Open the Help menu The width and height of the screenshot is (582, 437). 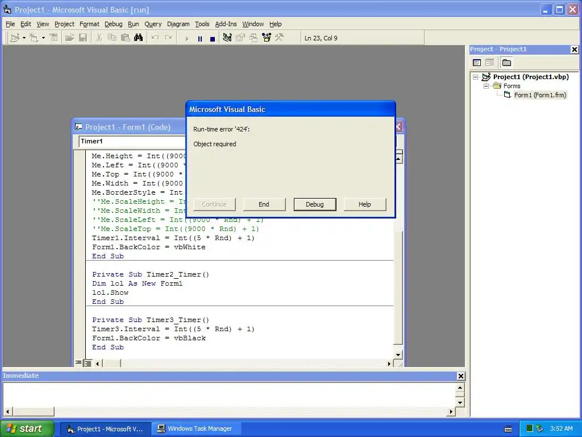pyautogui.click(x=276, y=24)
